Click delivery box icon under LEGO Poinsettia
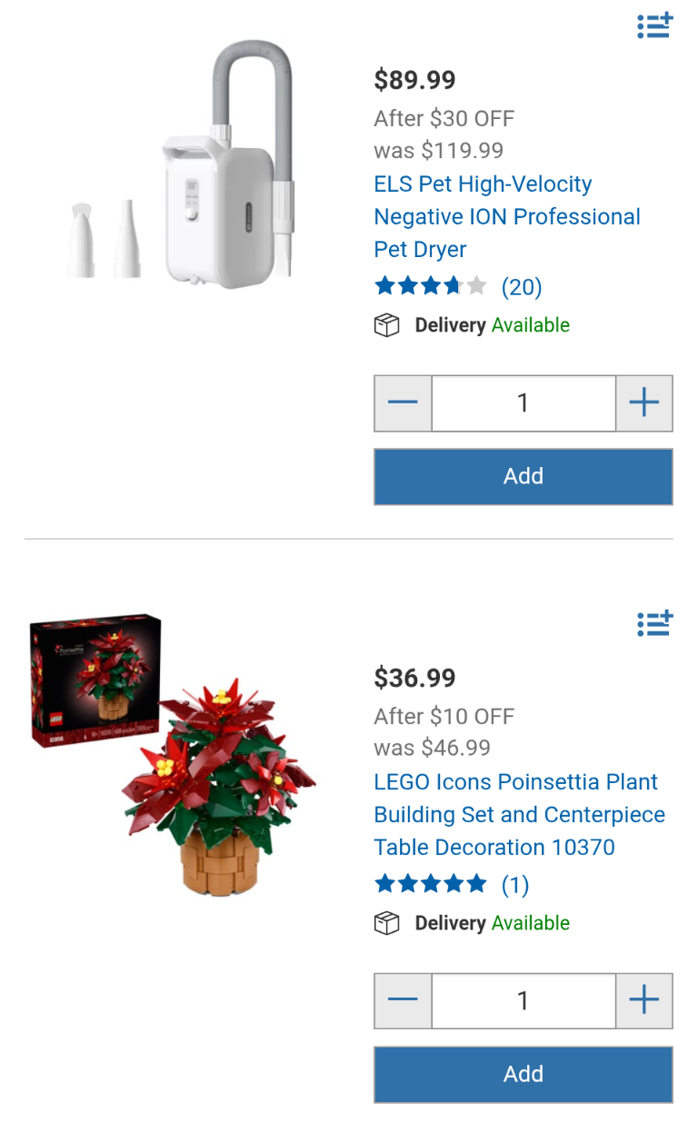The height and width of the screenshot is (1122, 698). click(x=387, y=923)
